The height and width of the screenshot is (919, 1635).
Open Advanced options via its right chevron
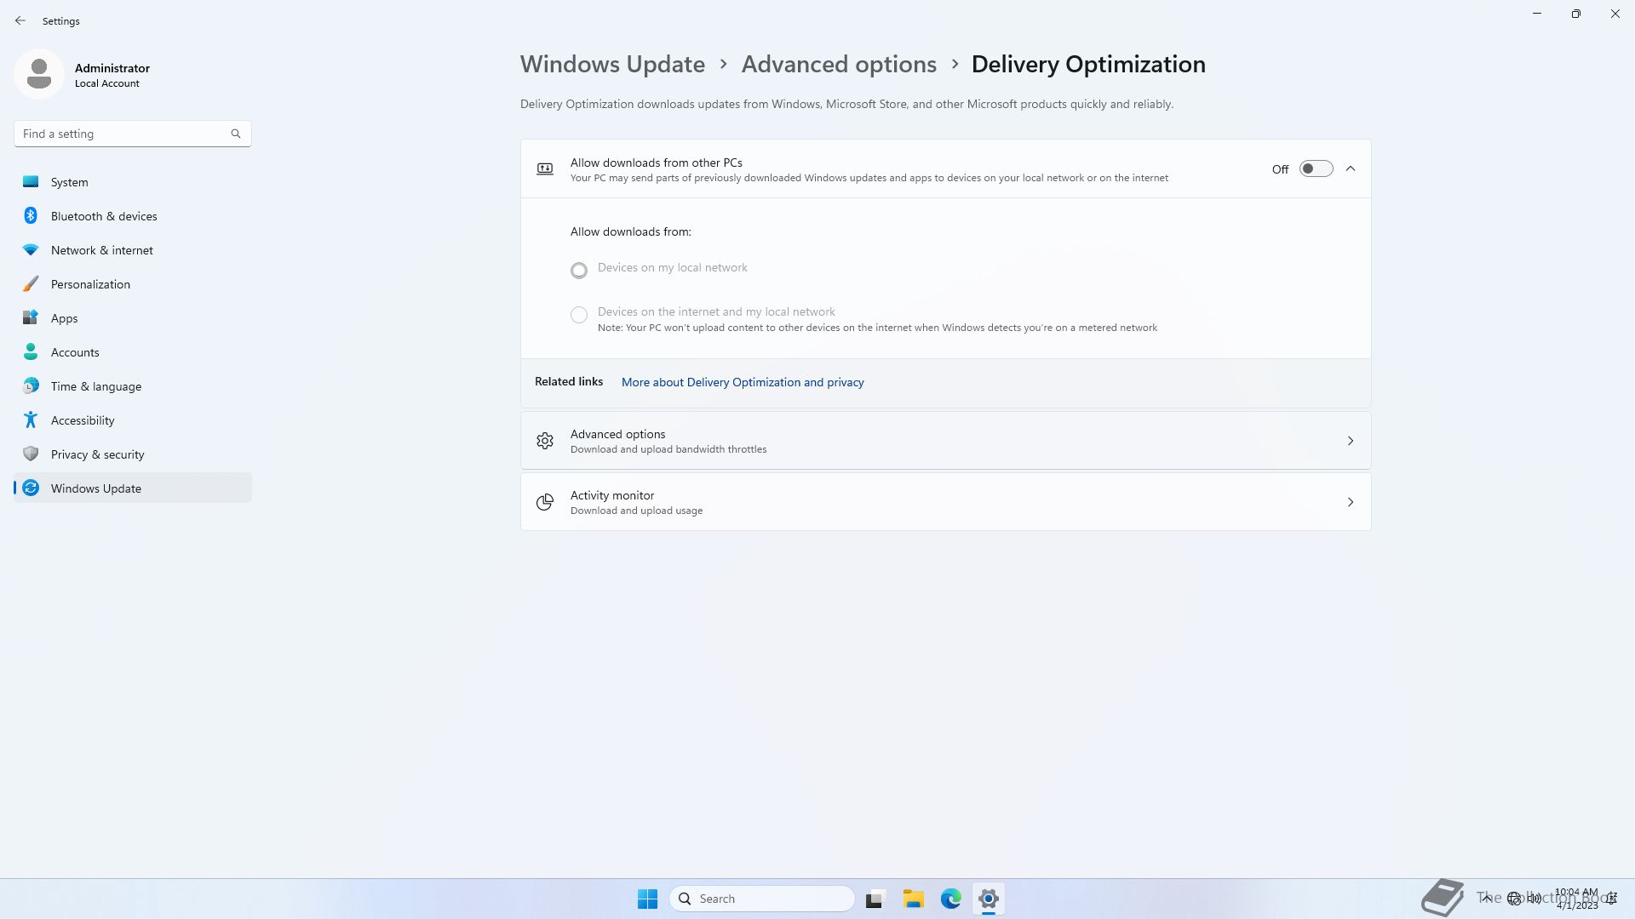pos(1351,441)
